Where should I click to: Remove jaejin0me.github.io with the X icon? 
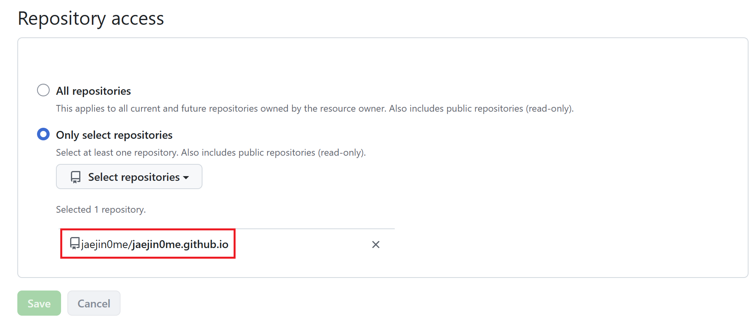click(376, 245)
